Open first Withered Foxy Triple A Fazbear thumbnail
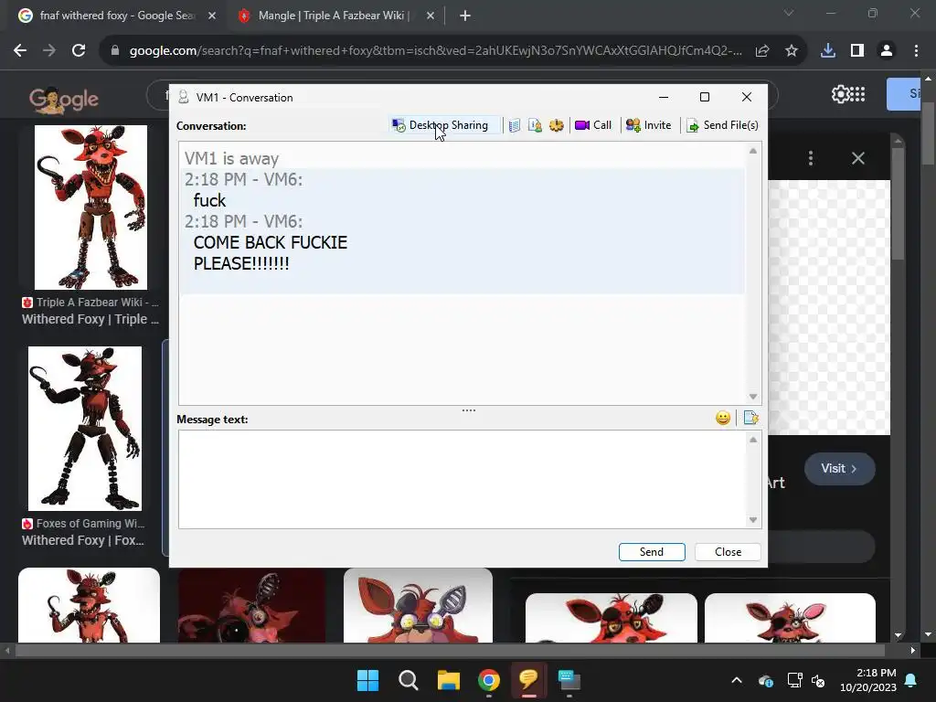The image size is (936, 702). click(90, 207)
